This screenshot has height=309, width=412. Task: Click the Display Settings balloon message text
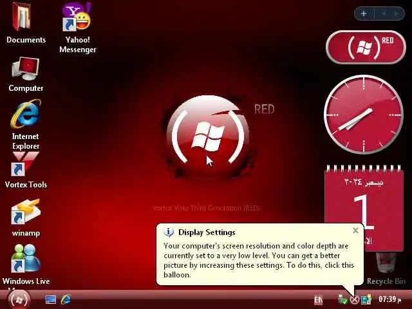click(x=259, y=260)
